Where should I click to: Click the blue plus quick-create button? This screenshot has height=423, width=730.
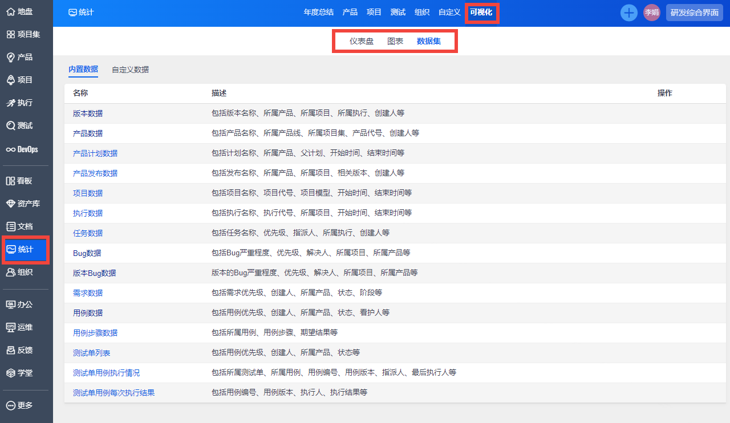point(628,13)
